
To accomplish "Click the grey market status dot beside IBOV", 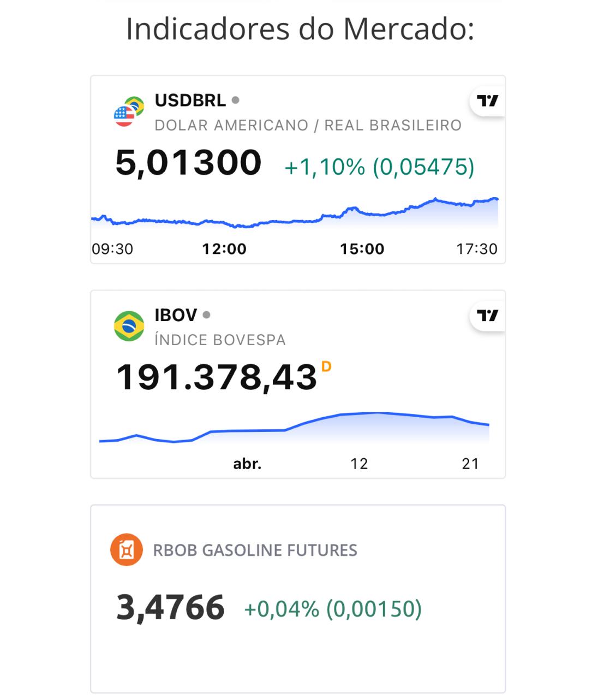I will [x=206, y=315].
